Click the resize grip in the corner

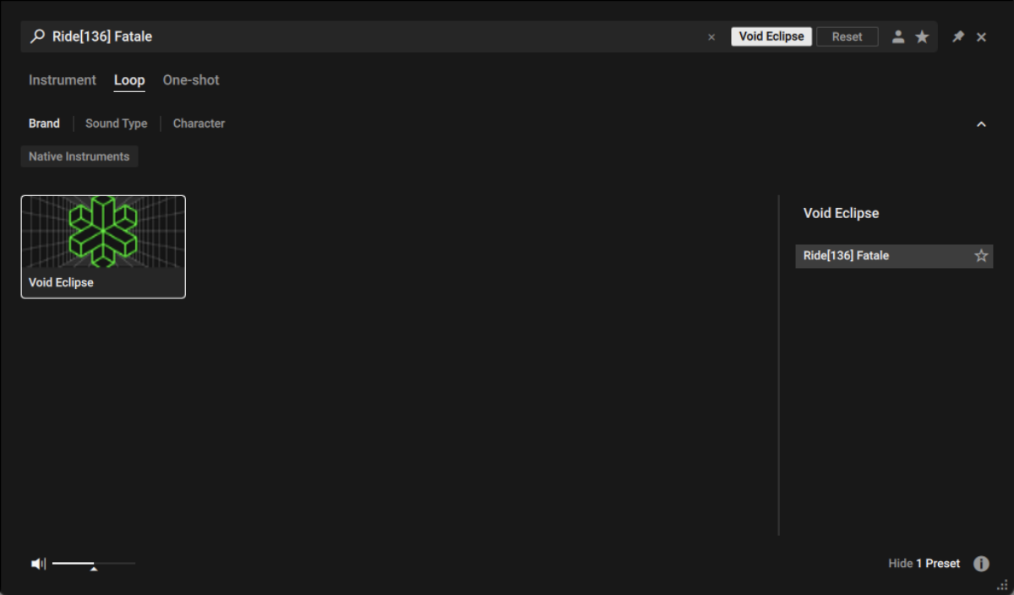1002,585
